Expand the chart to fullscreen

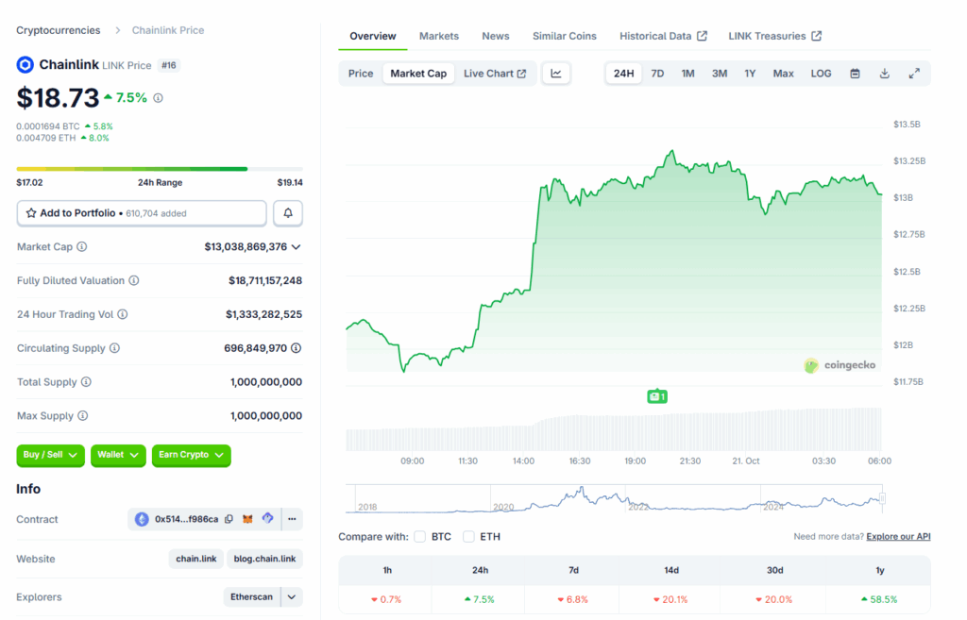pyautogui.click(x=914, y=74)
